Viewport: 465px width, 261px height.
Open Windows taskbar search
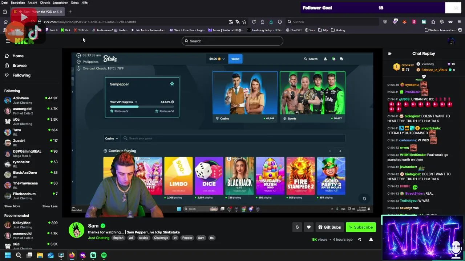pos(19,255)
